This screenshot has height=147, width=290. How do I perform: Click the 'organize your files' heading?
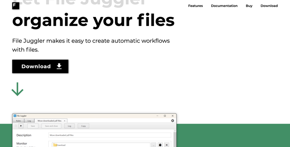94,21
